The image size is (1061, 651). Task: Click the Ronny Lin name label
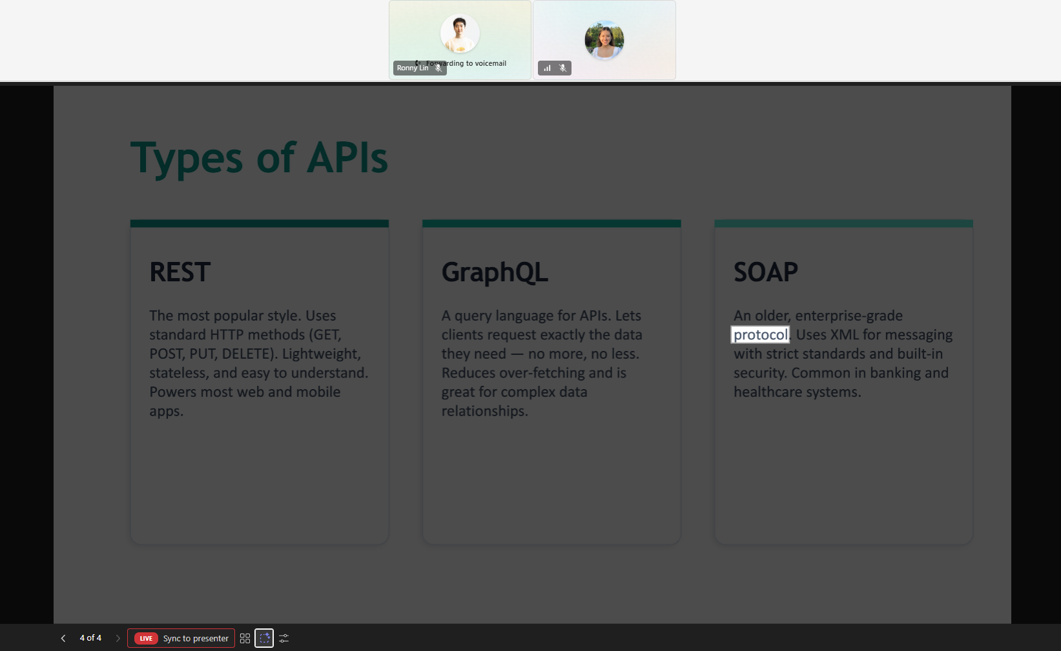pos(413,68)
